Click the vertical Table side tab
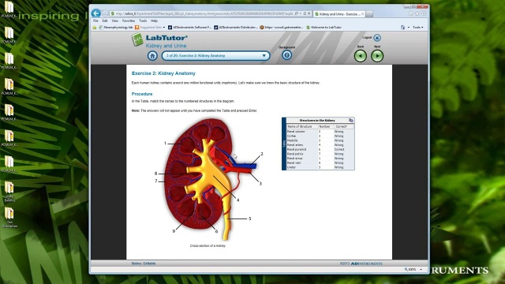 284,144
